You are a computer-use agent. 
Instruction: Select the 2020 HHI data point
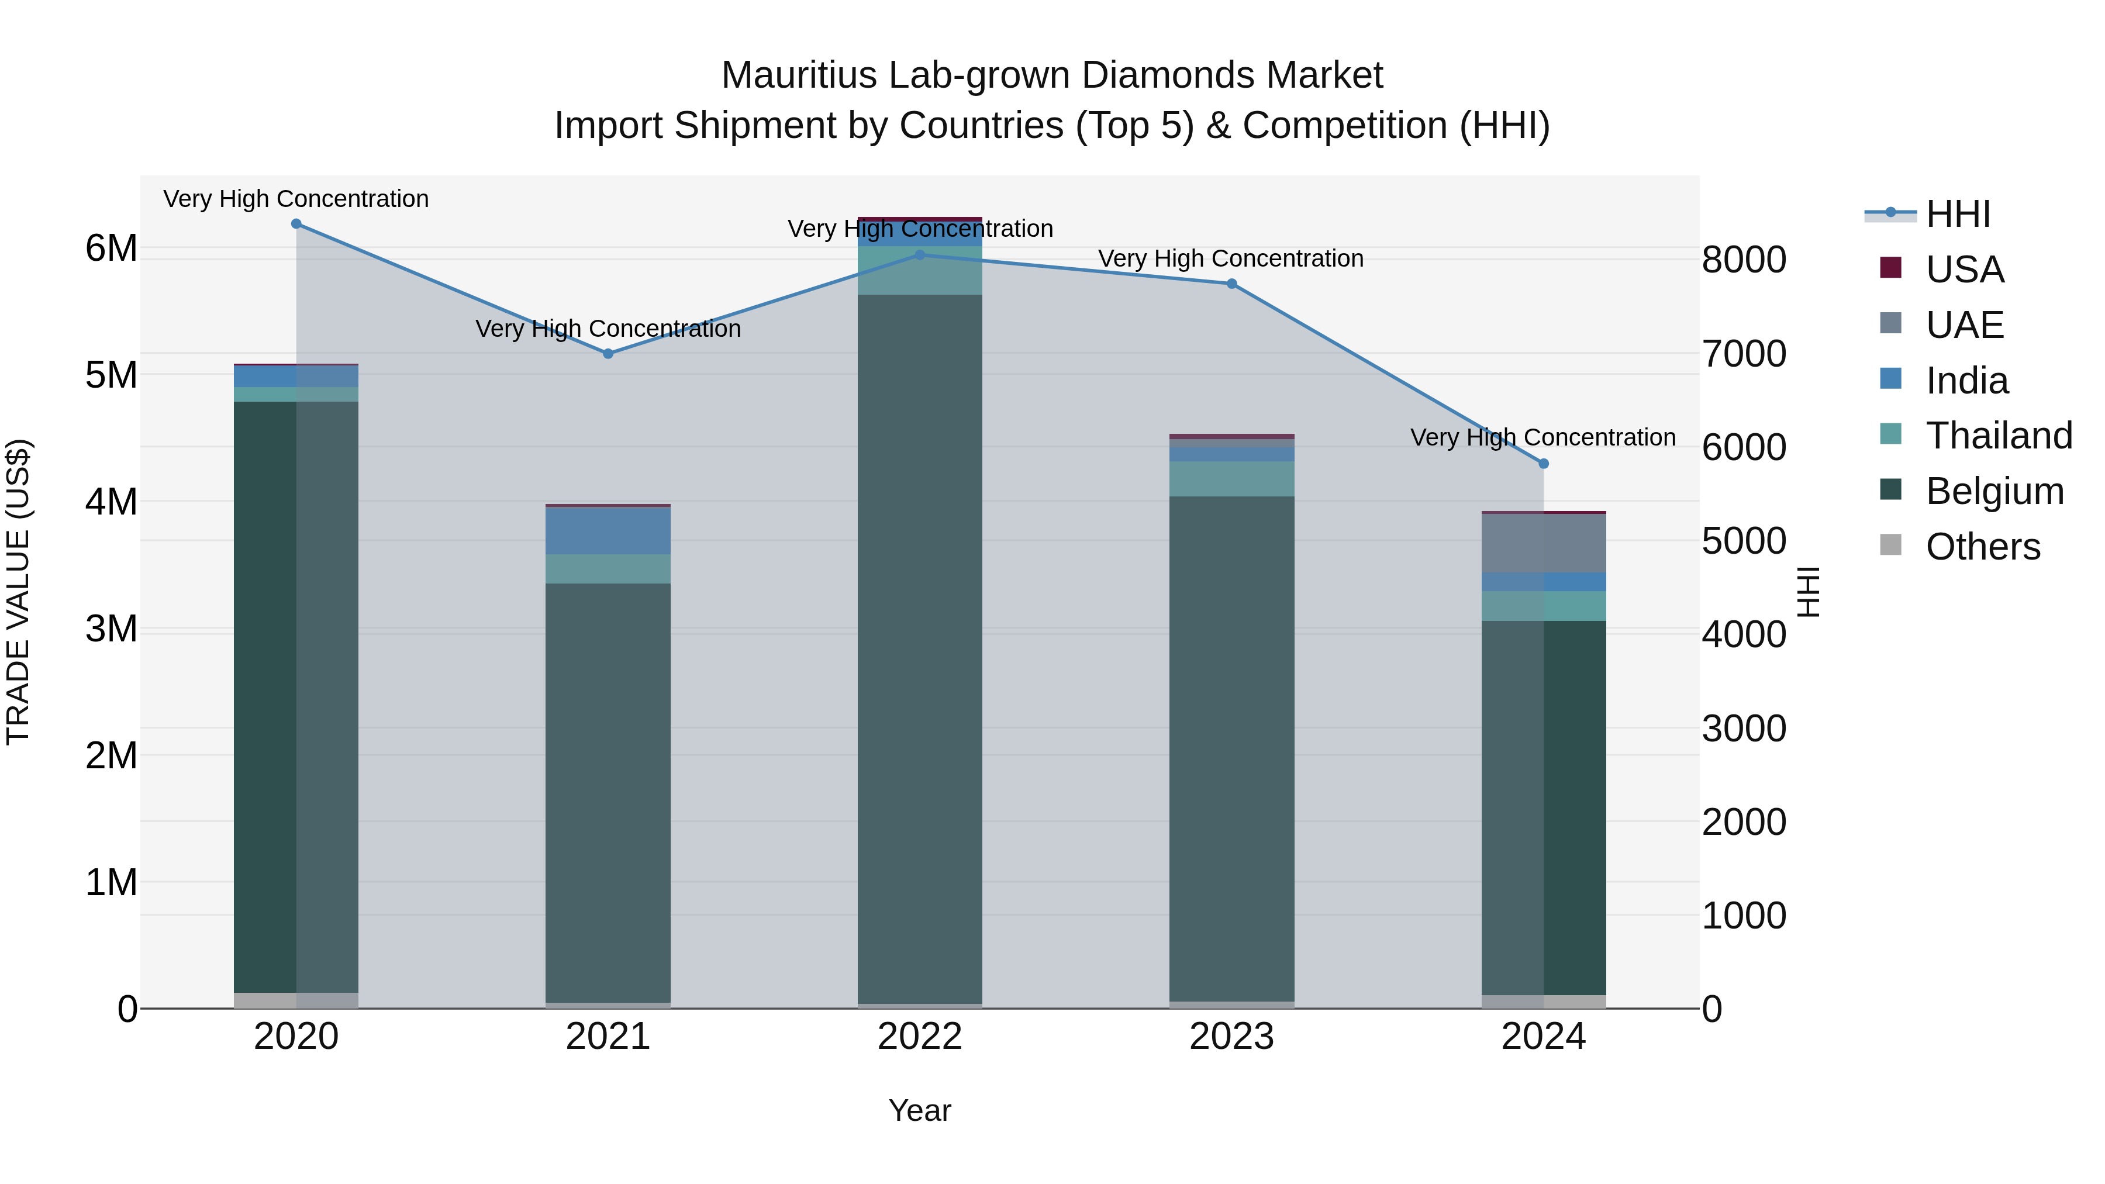click(x=296, y=224)
